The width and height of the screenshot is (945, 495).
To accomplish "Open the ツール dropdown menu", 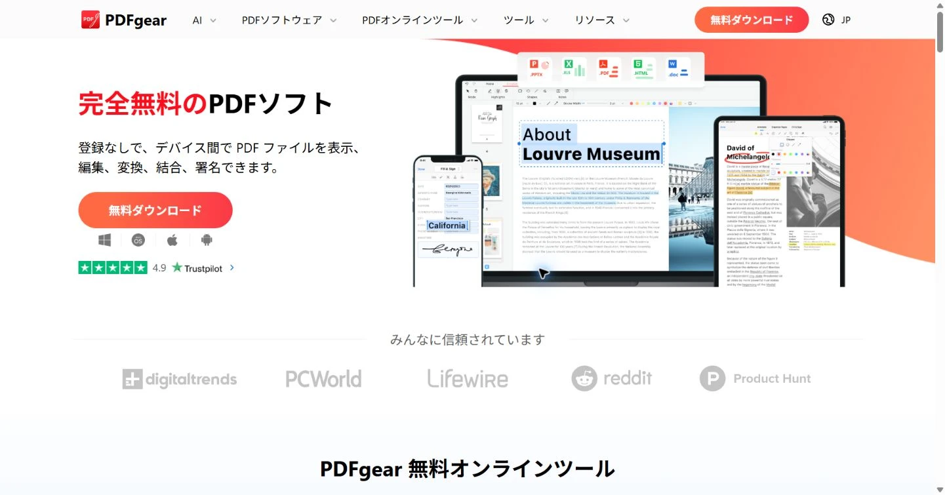I will coord(526,20).
